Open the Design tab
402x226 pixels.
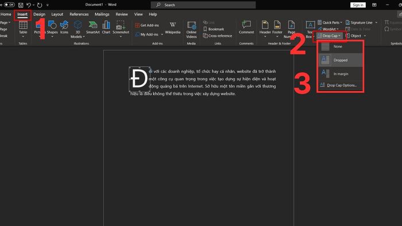tap(39, 14)
